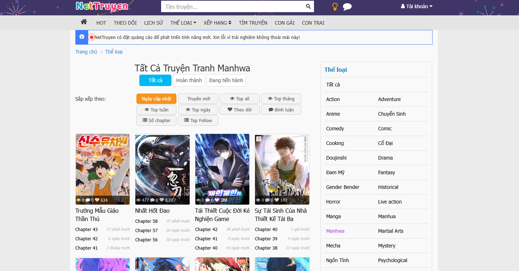Open the HOT menu item
This screenshot has height=271, width=519.
click(101, 23)
